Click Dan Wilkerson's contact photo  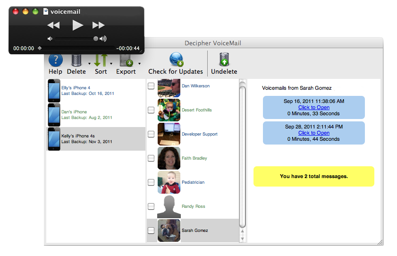[169, 88]
